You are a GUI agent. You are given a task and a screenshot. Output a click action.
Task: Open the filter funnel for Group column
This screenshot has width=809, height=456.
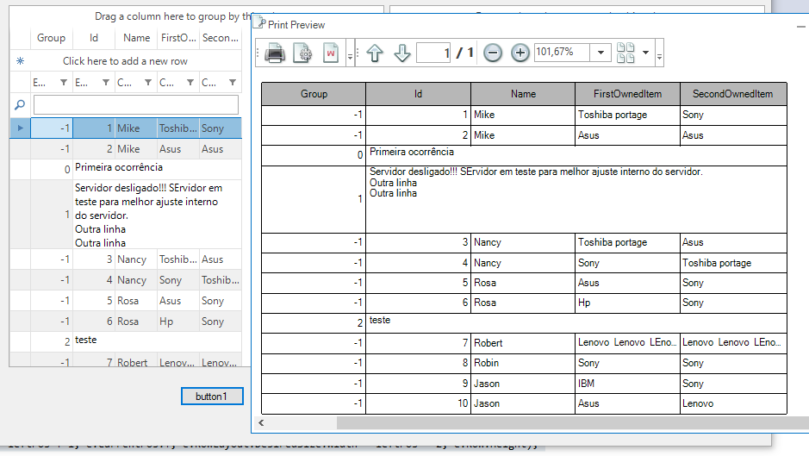[x=63, y=83]
